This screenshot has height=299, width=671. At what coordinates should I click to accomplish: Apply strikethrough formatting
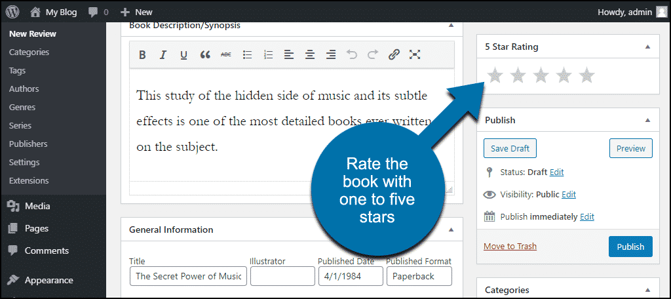click(226, 54)
